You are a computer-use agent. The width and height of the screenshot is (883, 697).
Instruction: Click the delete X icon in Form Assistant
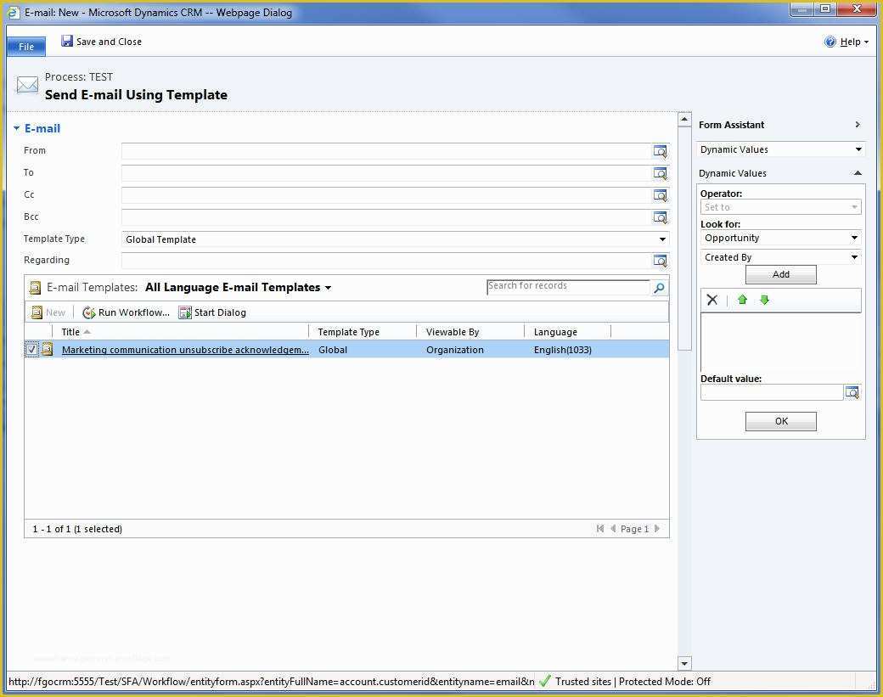pyautogui.click(x=712, y=300)
